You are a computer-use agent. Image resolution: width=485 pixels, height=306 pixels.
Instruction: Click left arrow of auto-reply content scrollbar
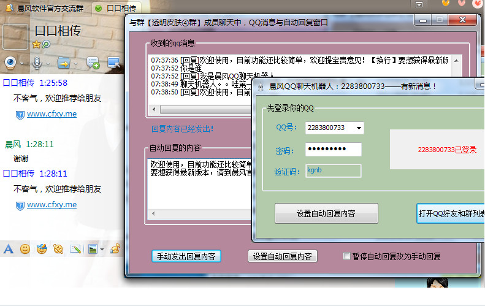point(153,213)
